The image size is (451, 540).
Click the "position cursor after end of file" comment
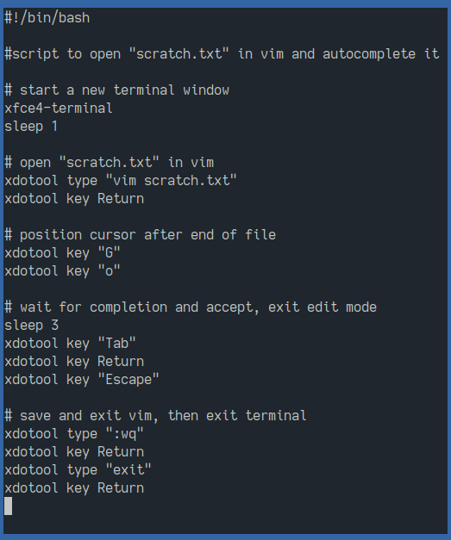(140, 235)
